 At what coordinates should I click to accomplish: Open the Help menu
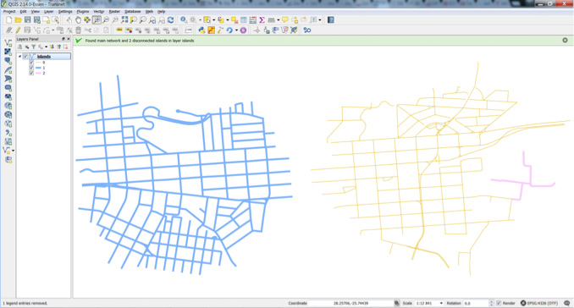[161, 11]
